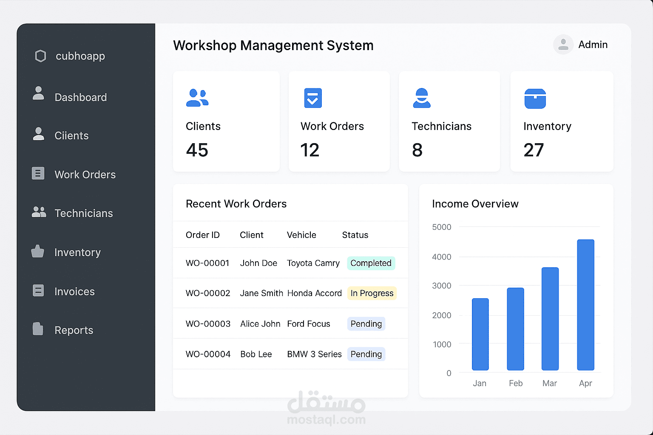Click the Work Orders checkmark badge icon
This screenshot has height=435, width=653.
point(313,98)
